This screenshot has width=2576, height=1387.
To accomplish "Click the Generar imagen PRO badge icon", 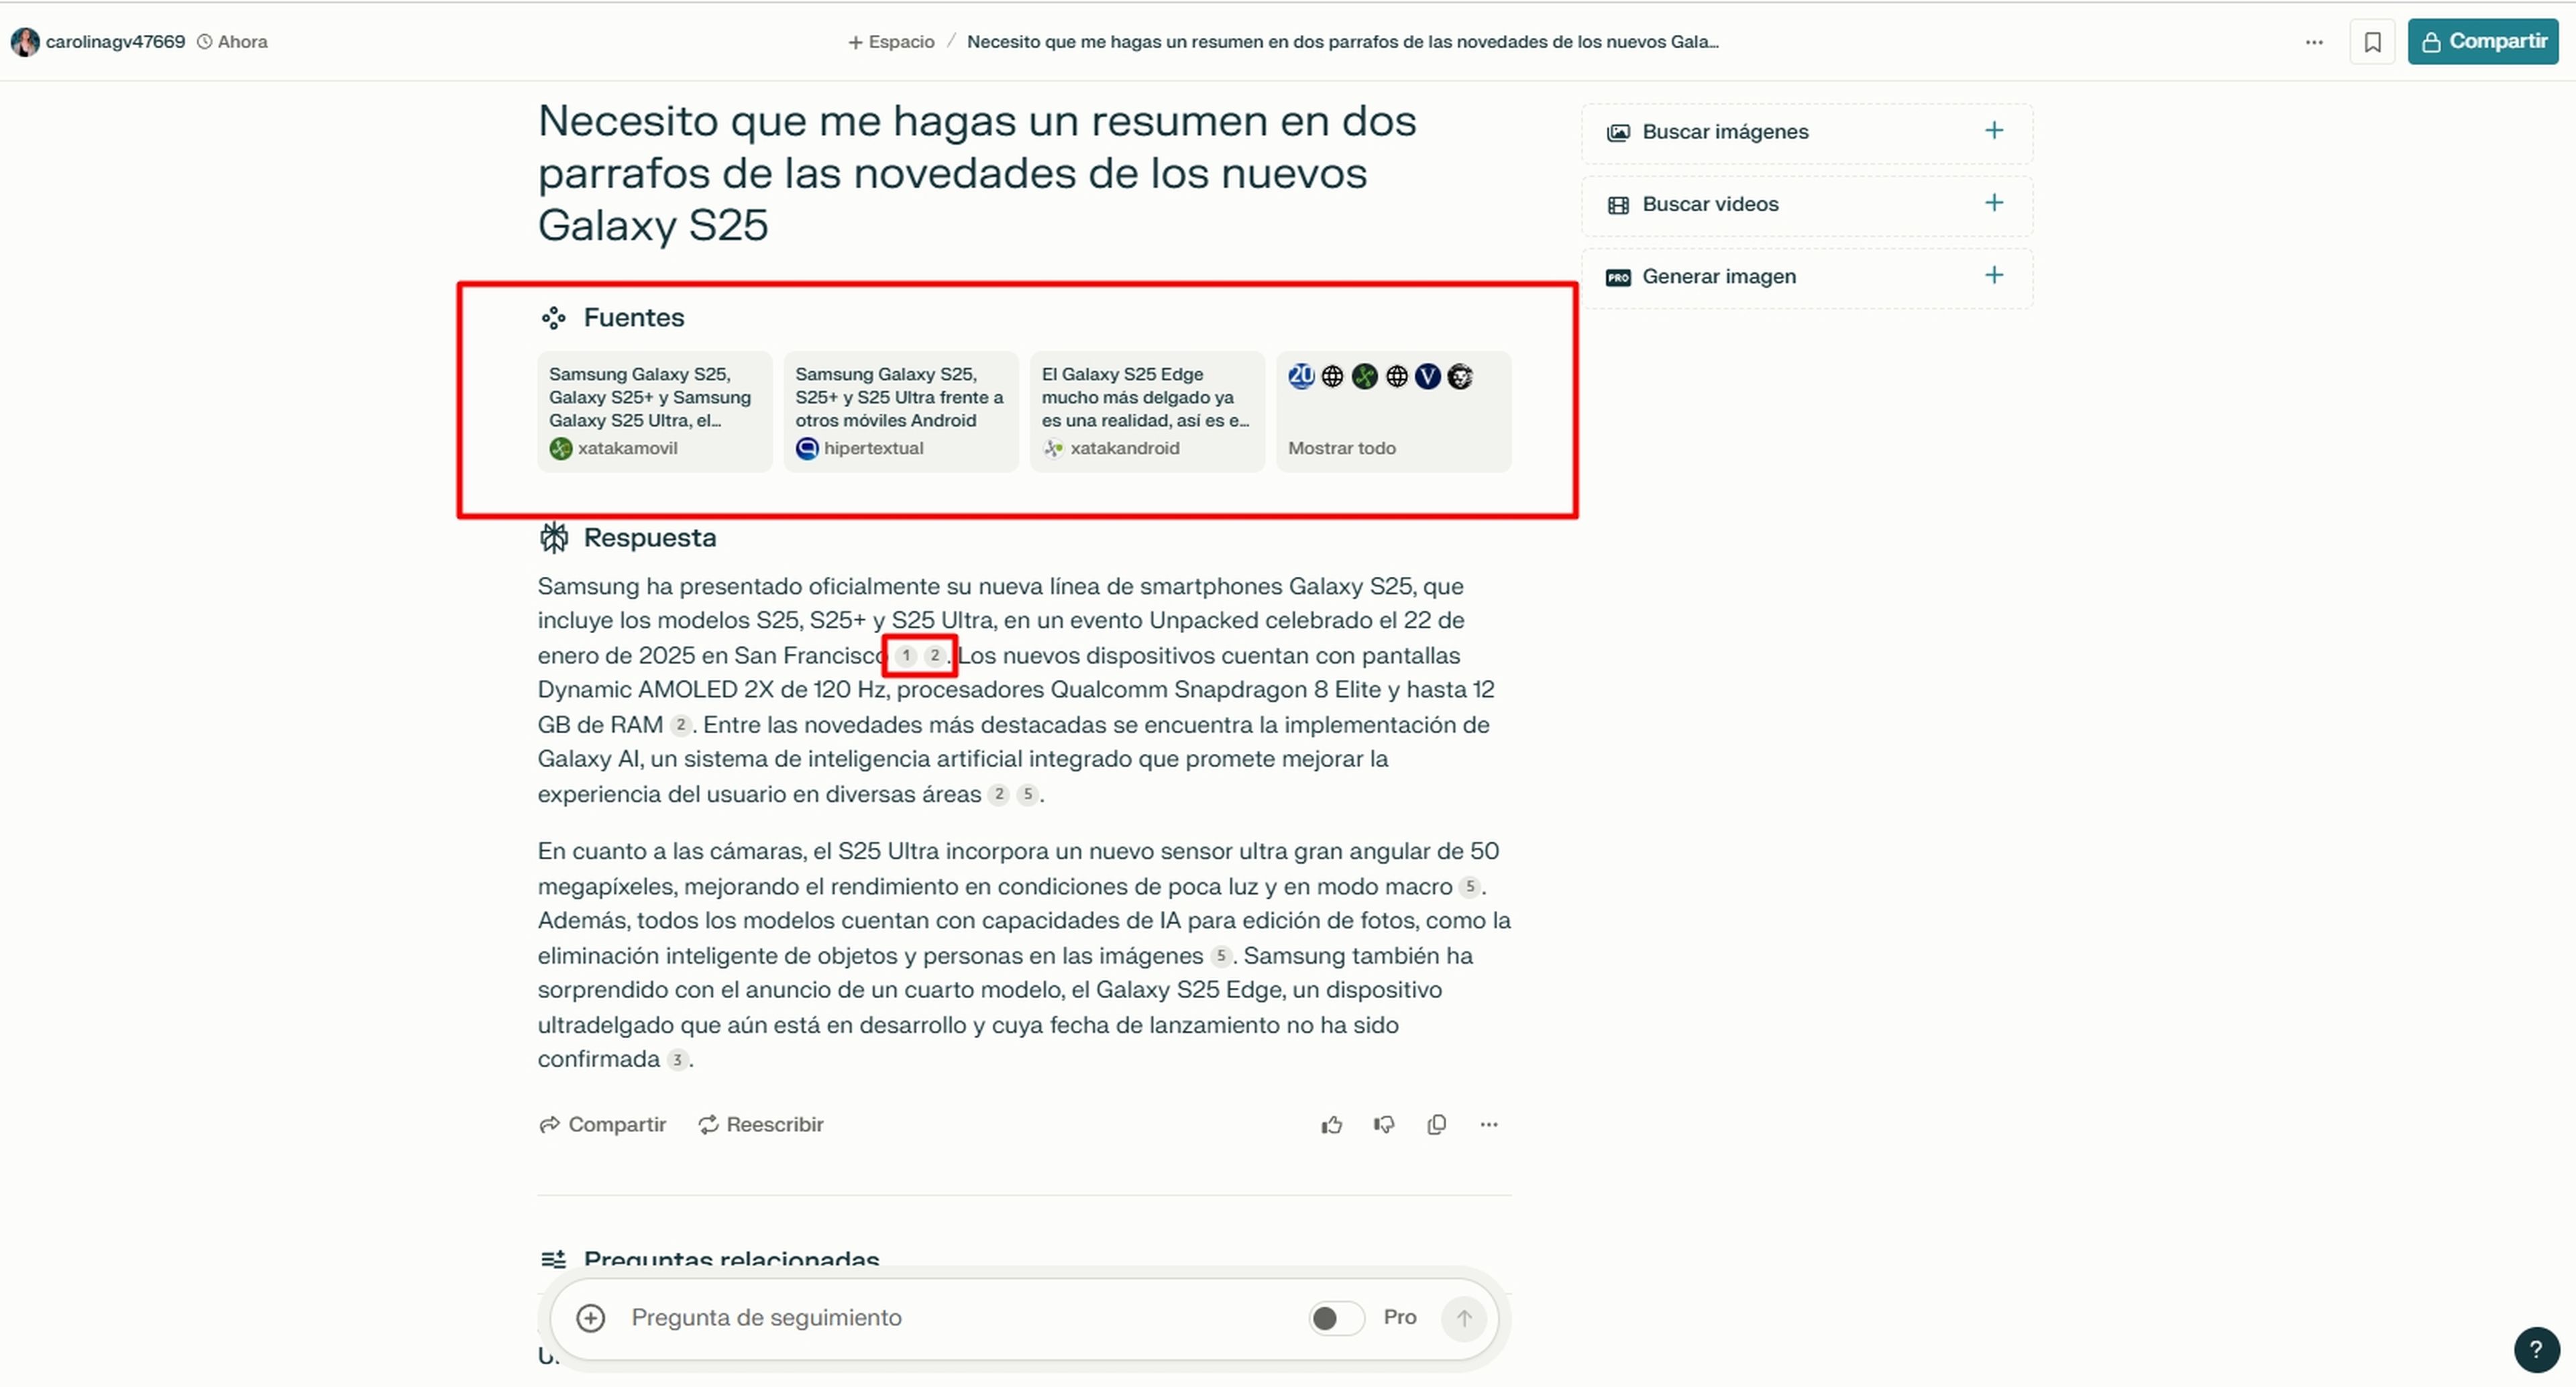I will click(x=1618, y=277).
